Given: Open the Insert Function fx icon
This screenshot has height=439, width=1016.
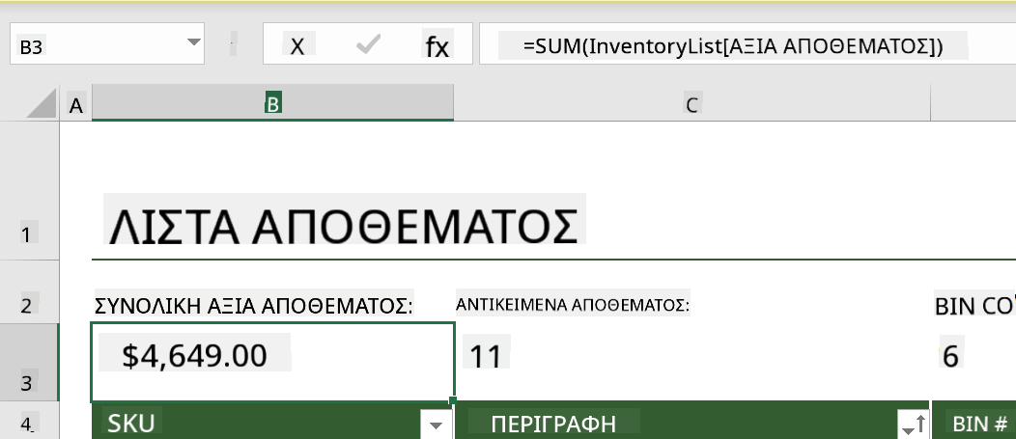Looking at the screenshot, I should point(437,46).
